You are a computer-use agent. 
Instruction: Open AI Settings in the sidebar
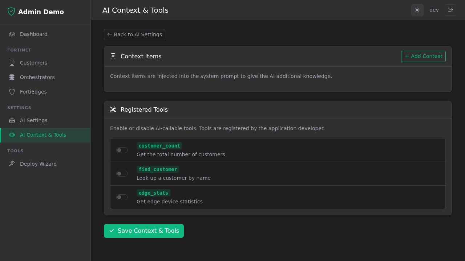tap(45, 120)
